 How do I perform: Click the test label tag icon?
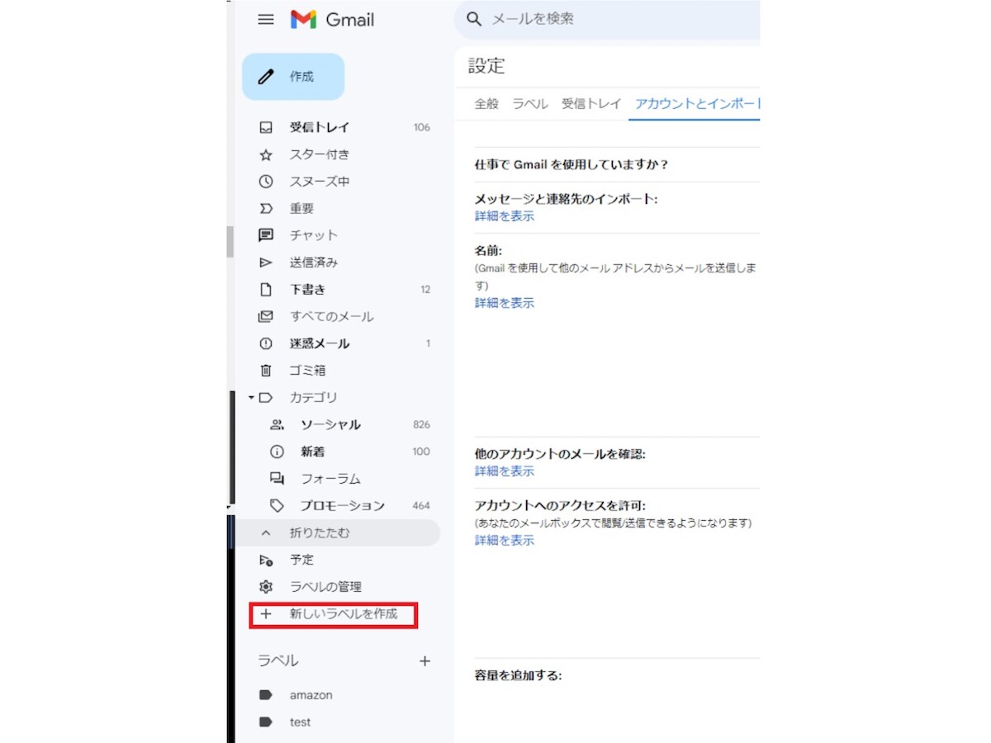266,722
